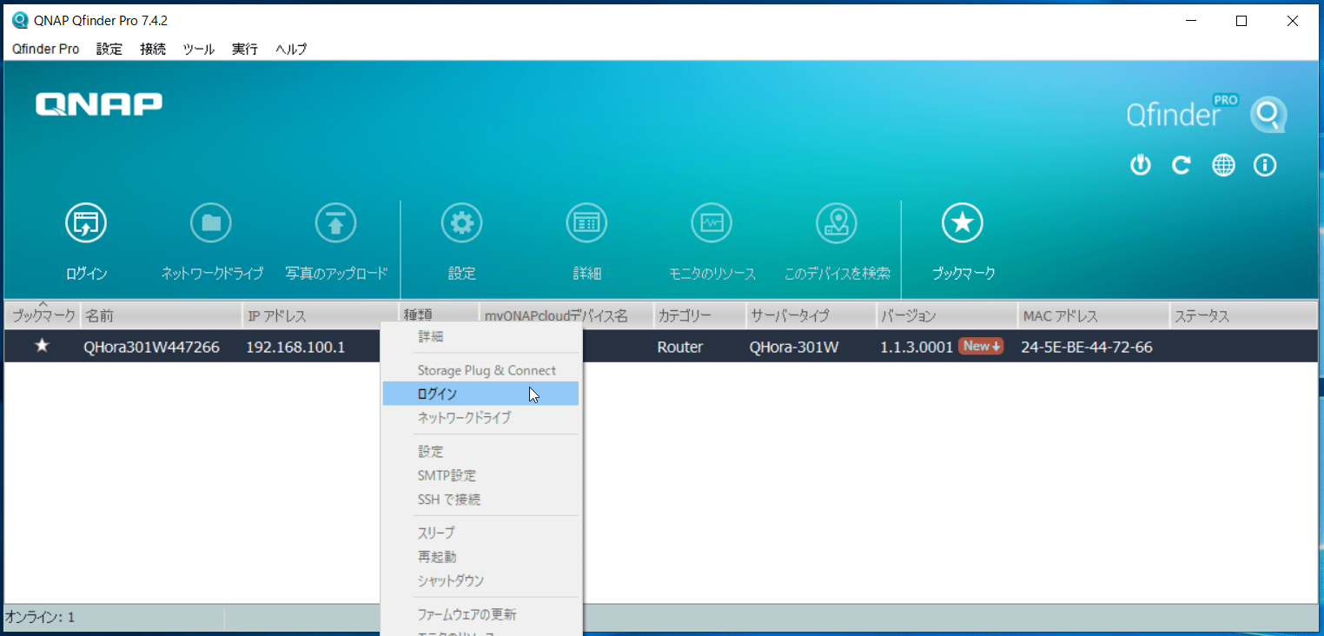Click the QNAP logo in the banner
Viewport: 1324px width, 636px height.
coord(99,104)
